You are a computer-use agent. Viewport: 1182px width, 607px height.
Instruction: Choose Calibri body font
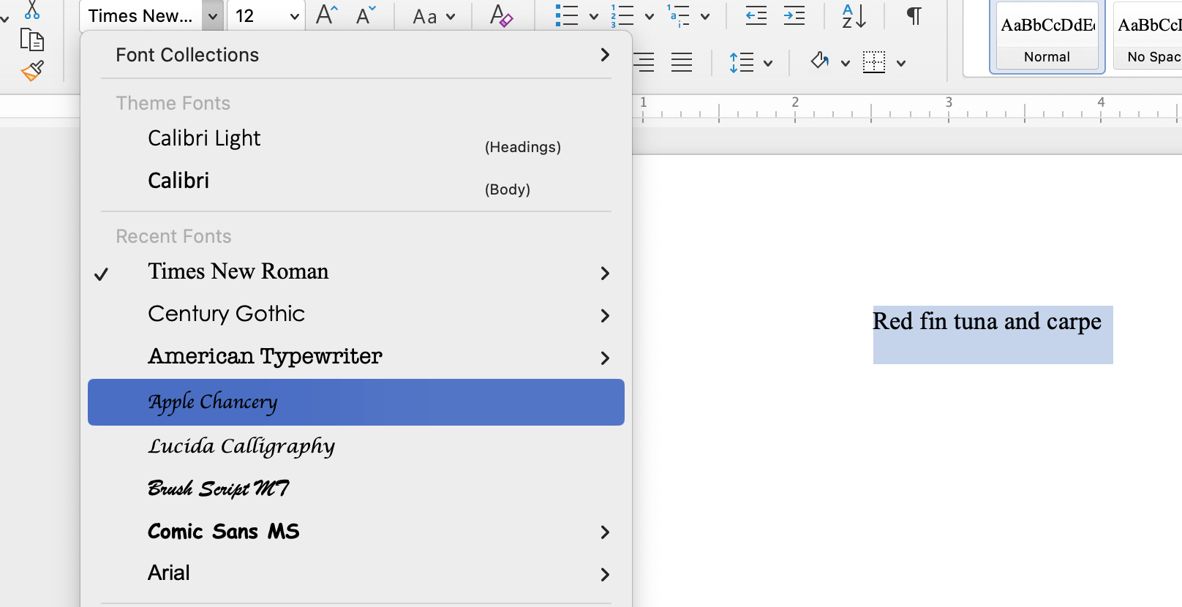click(356, 181)
